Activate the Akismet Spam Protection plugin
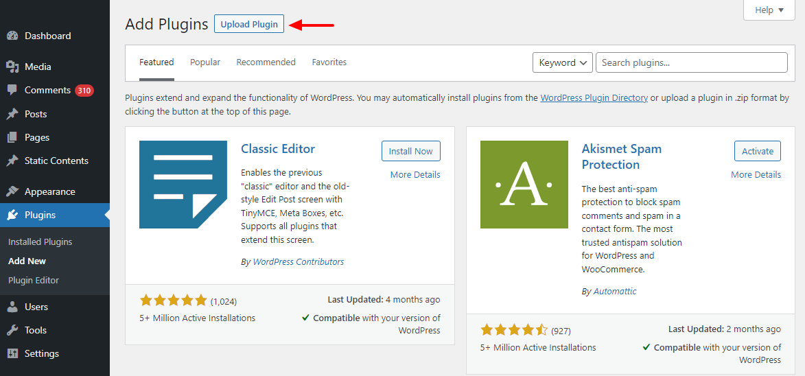The image size is (805, 376). [757, 151]
